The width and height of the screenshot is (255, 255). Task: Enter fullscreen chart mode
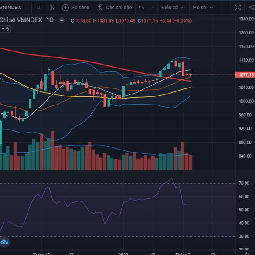238,8
